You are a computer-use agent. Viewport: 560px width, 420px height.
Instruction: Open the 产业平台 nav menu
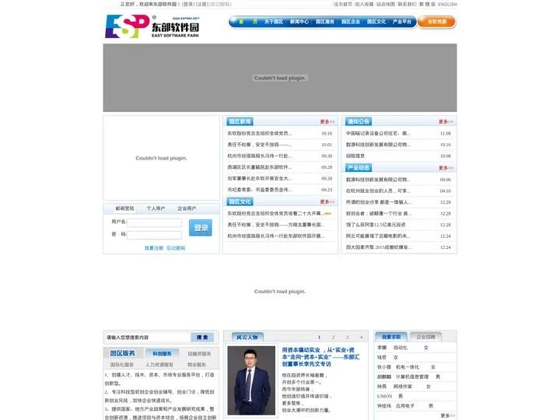402,22
